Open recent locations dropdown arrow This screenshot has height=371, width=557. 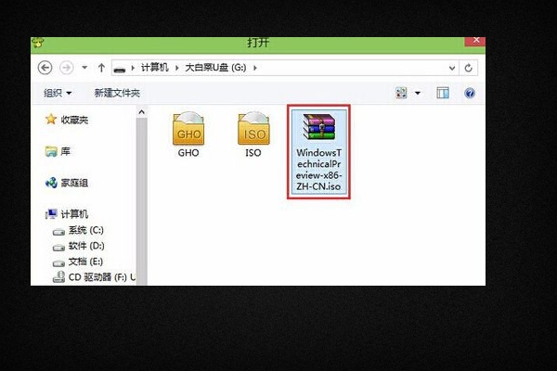click(x=84, y=69)
